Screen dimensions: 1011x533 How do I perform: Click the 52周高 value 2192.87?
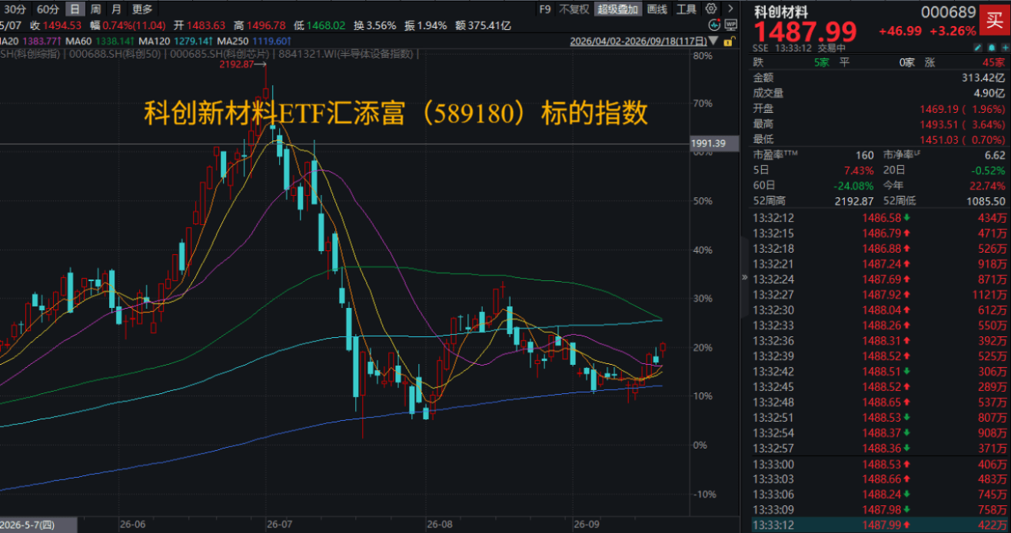[853, 201]
